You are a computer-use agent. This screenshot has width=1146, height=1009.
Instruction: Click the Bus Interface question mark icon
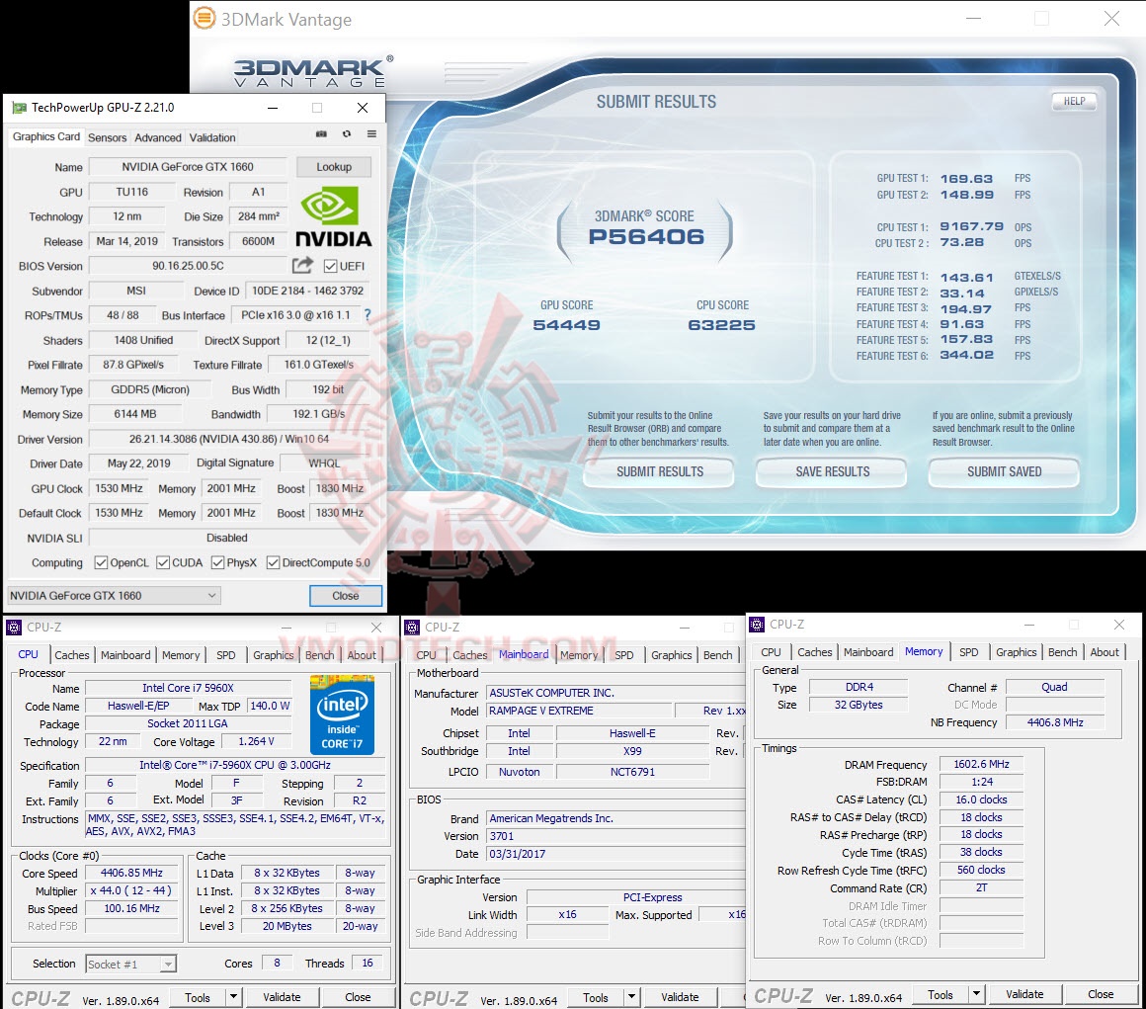(368, 314)
